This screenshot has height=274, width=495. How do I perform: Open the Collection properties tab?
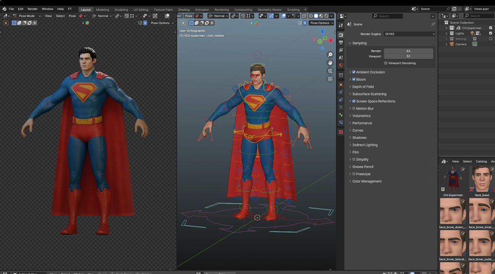point(341,75)
